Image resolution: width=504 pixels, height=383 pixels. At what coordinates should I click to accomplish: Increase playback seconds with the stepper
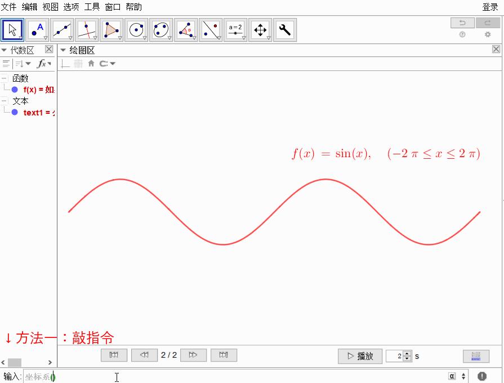tap(406, 354)
